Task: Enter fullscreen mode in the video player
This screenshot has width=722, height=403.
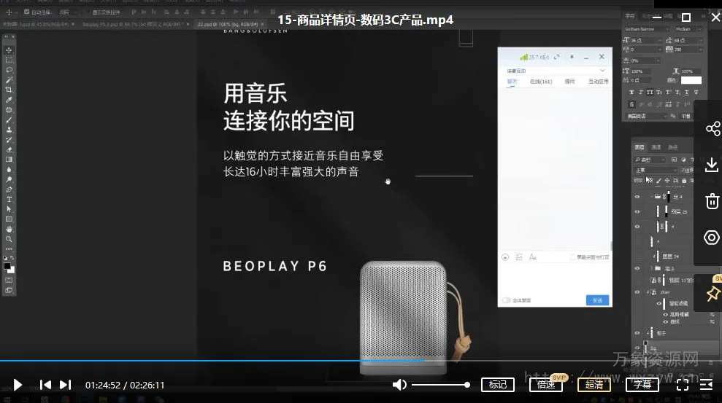Action: click(x=683, y=385)
